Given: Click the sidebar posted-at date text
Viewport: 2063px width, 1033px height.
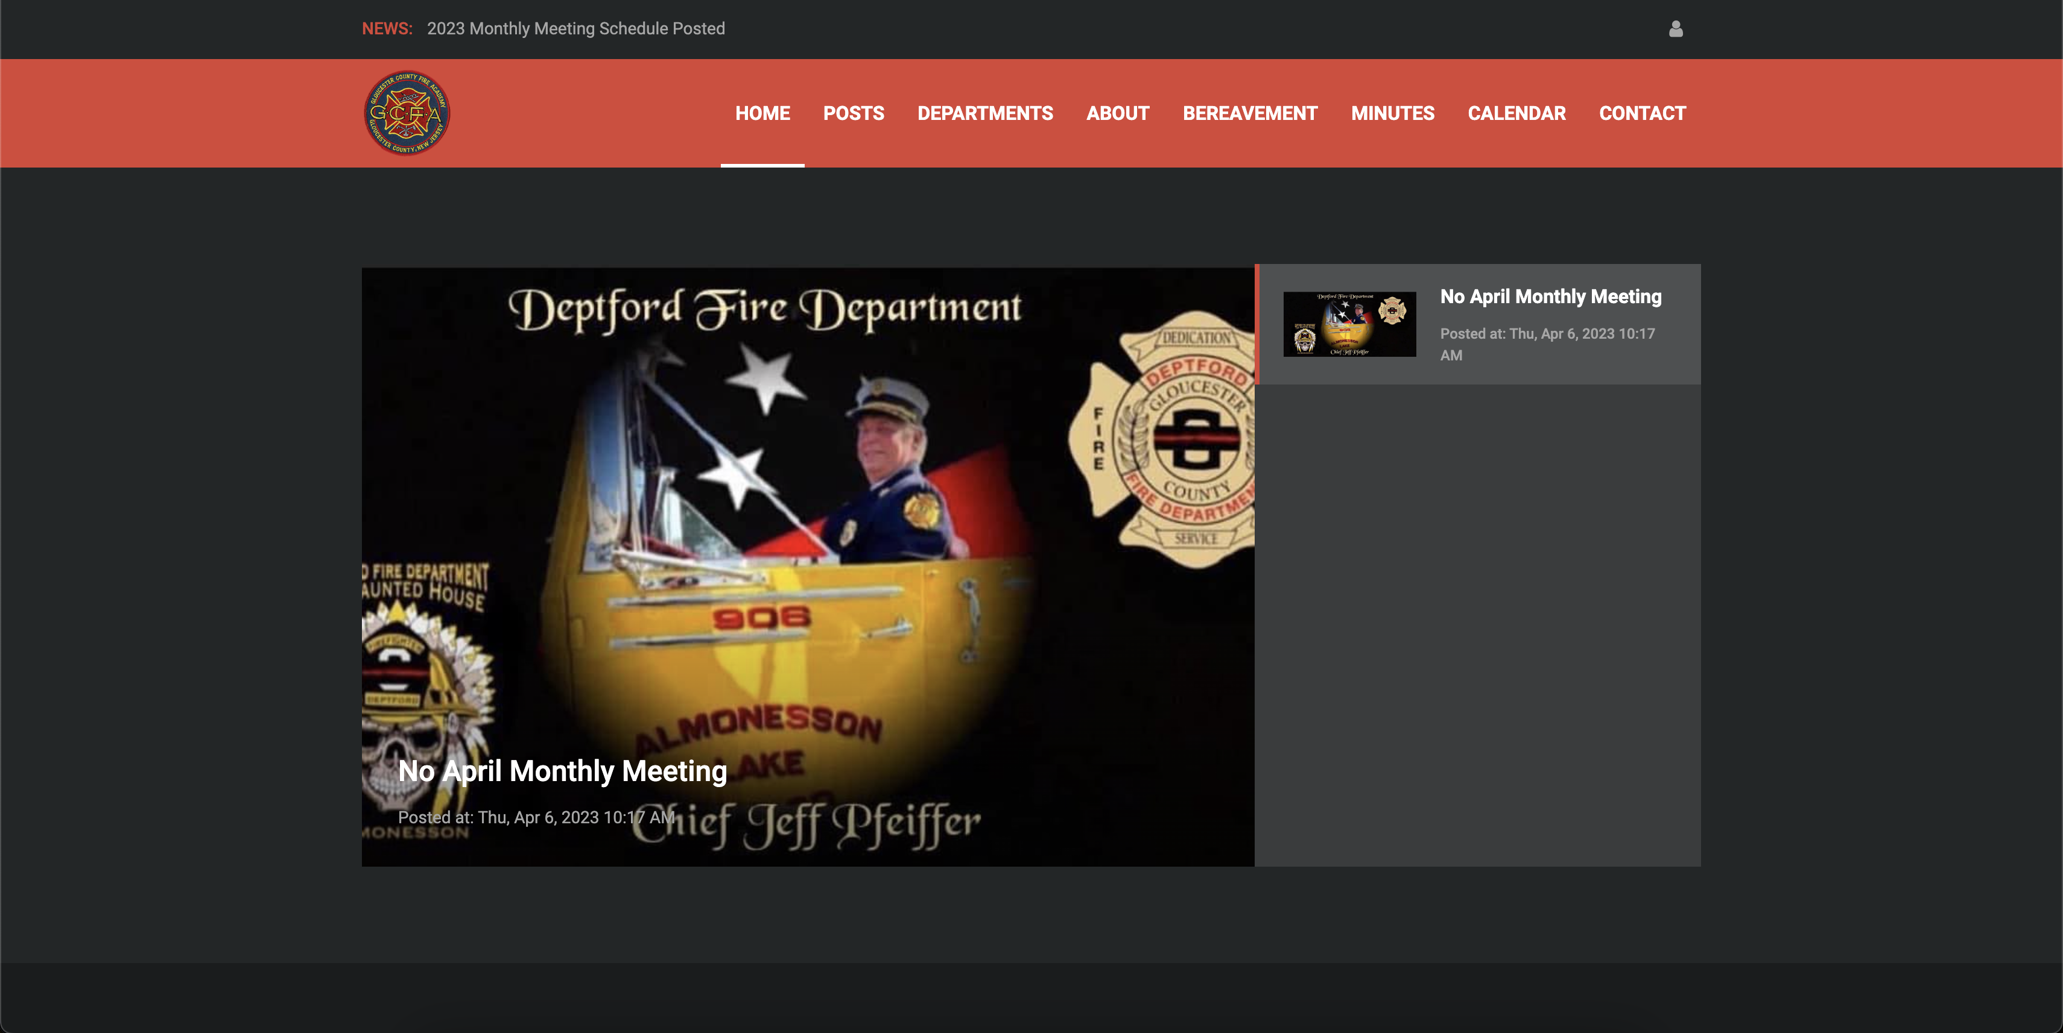Looking at the screenshot, I should pos(1547,344).
